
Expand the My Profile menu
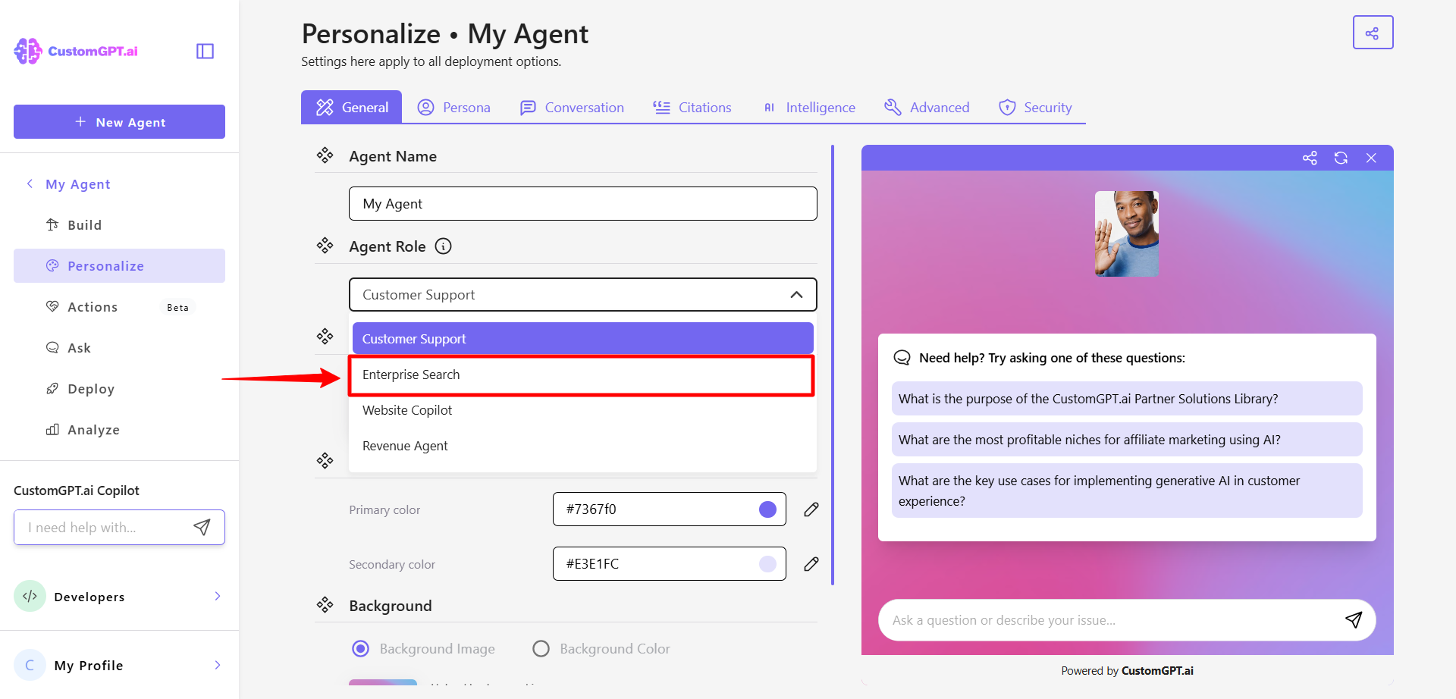218,665
